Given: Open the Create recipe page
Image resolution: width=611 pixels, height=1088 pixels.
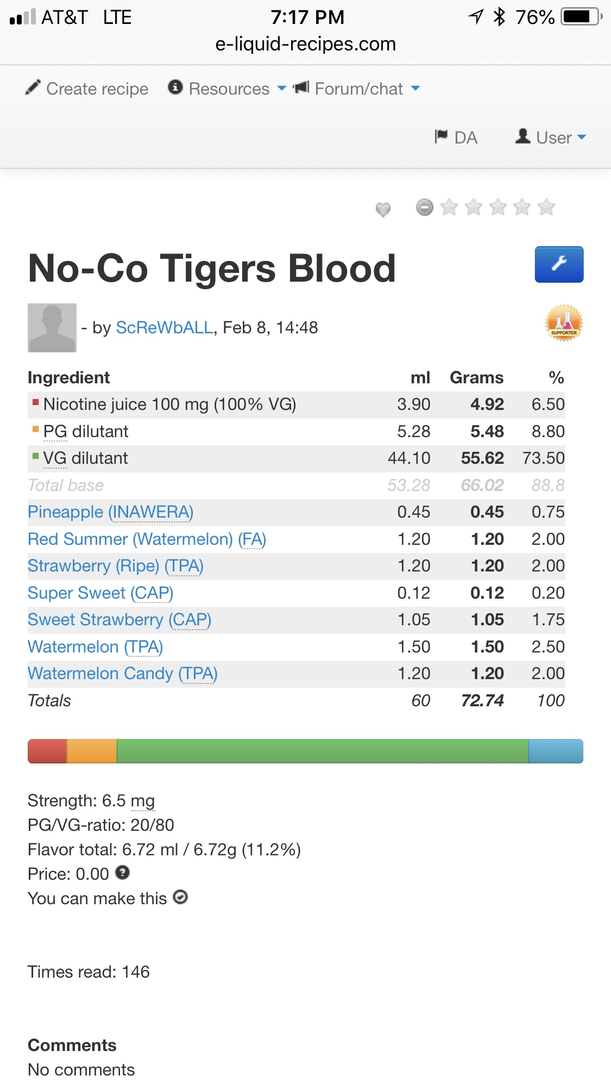Looking at the screenshot, I should pyautogui.click(x=87, y=89).
